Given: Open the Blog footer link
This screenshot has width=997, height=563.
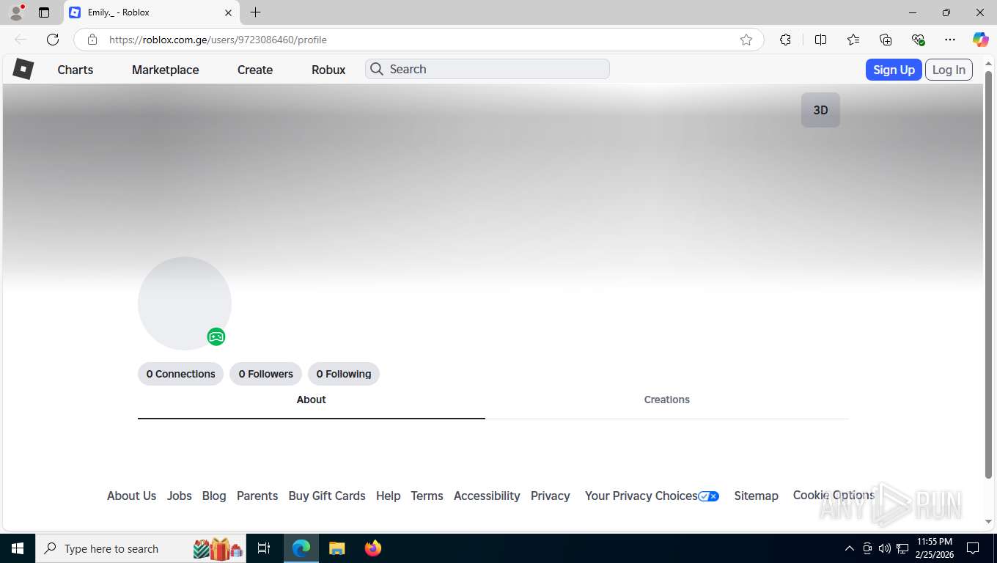Looking at the screenshot, I should click(x=214, y=496).
